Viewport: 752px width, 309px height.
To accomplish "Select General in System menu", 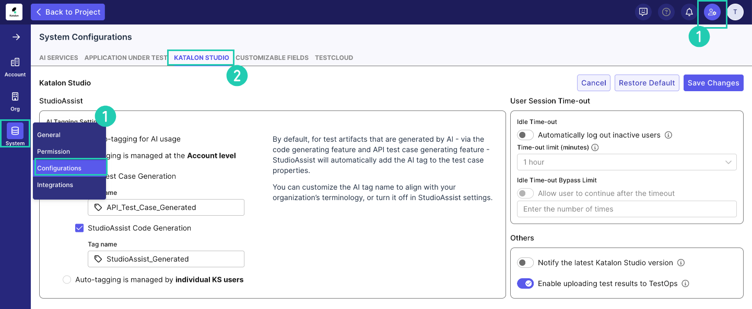I will pyautogui.click(x=69, y=135).
